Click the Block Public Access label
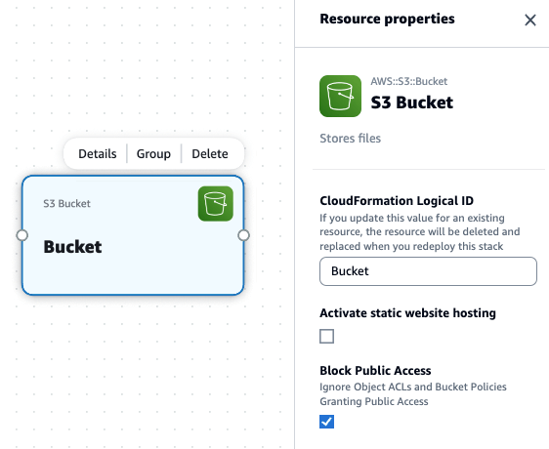The image size is (549, 449). [375, 370]
